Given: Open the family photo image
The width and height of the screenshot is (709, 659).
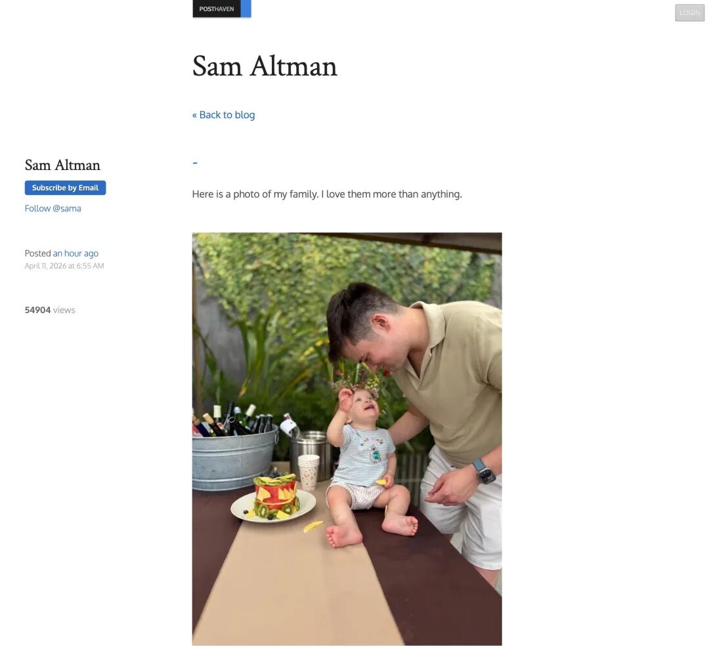Looking at the screenshot, I should pyautogui.click(x=347, y=439).
